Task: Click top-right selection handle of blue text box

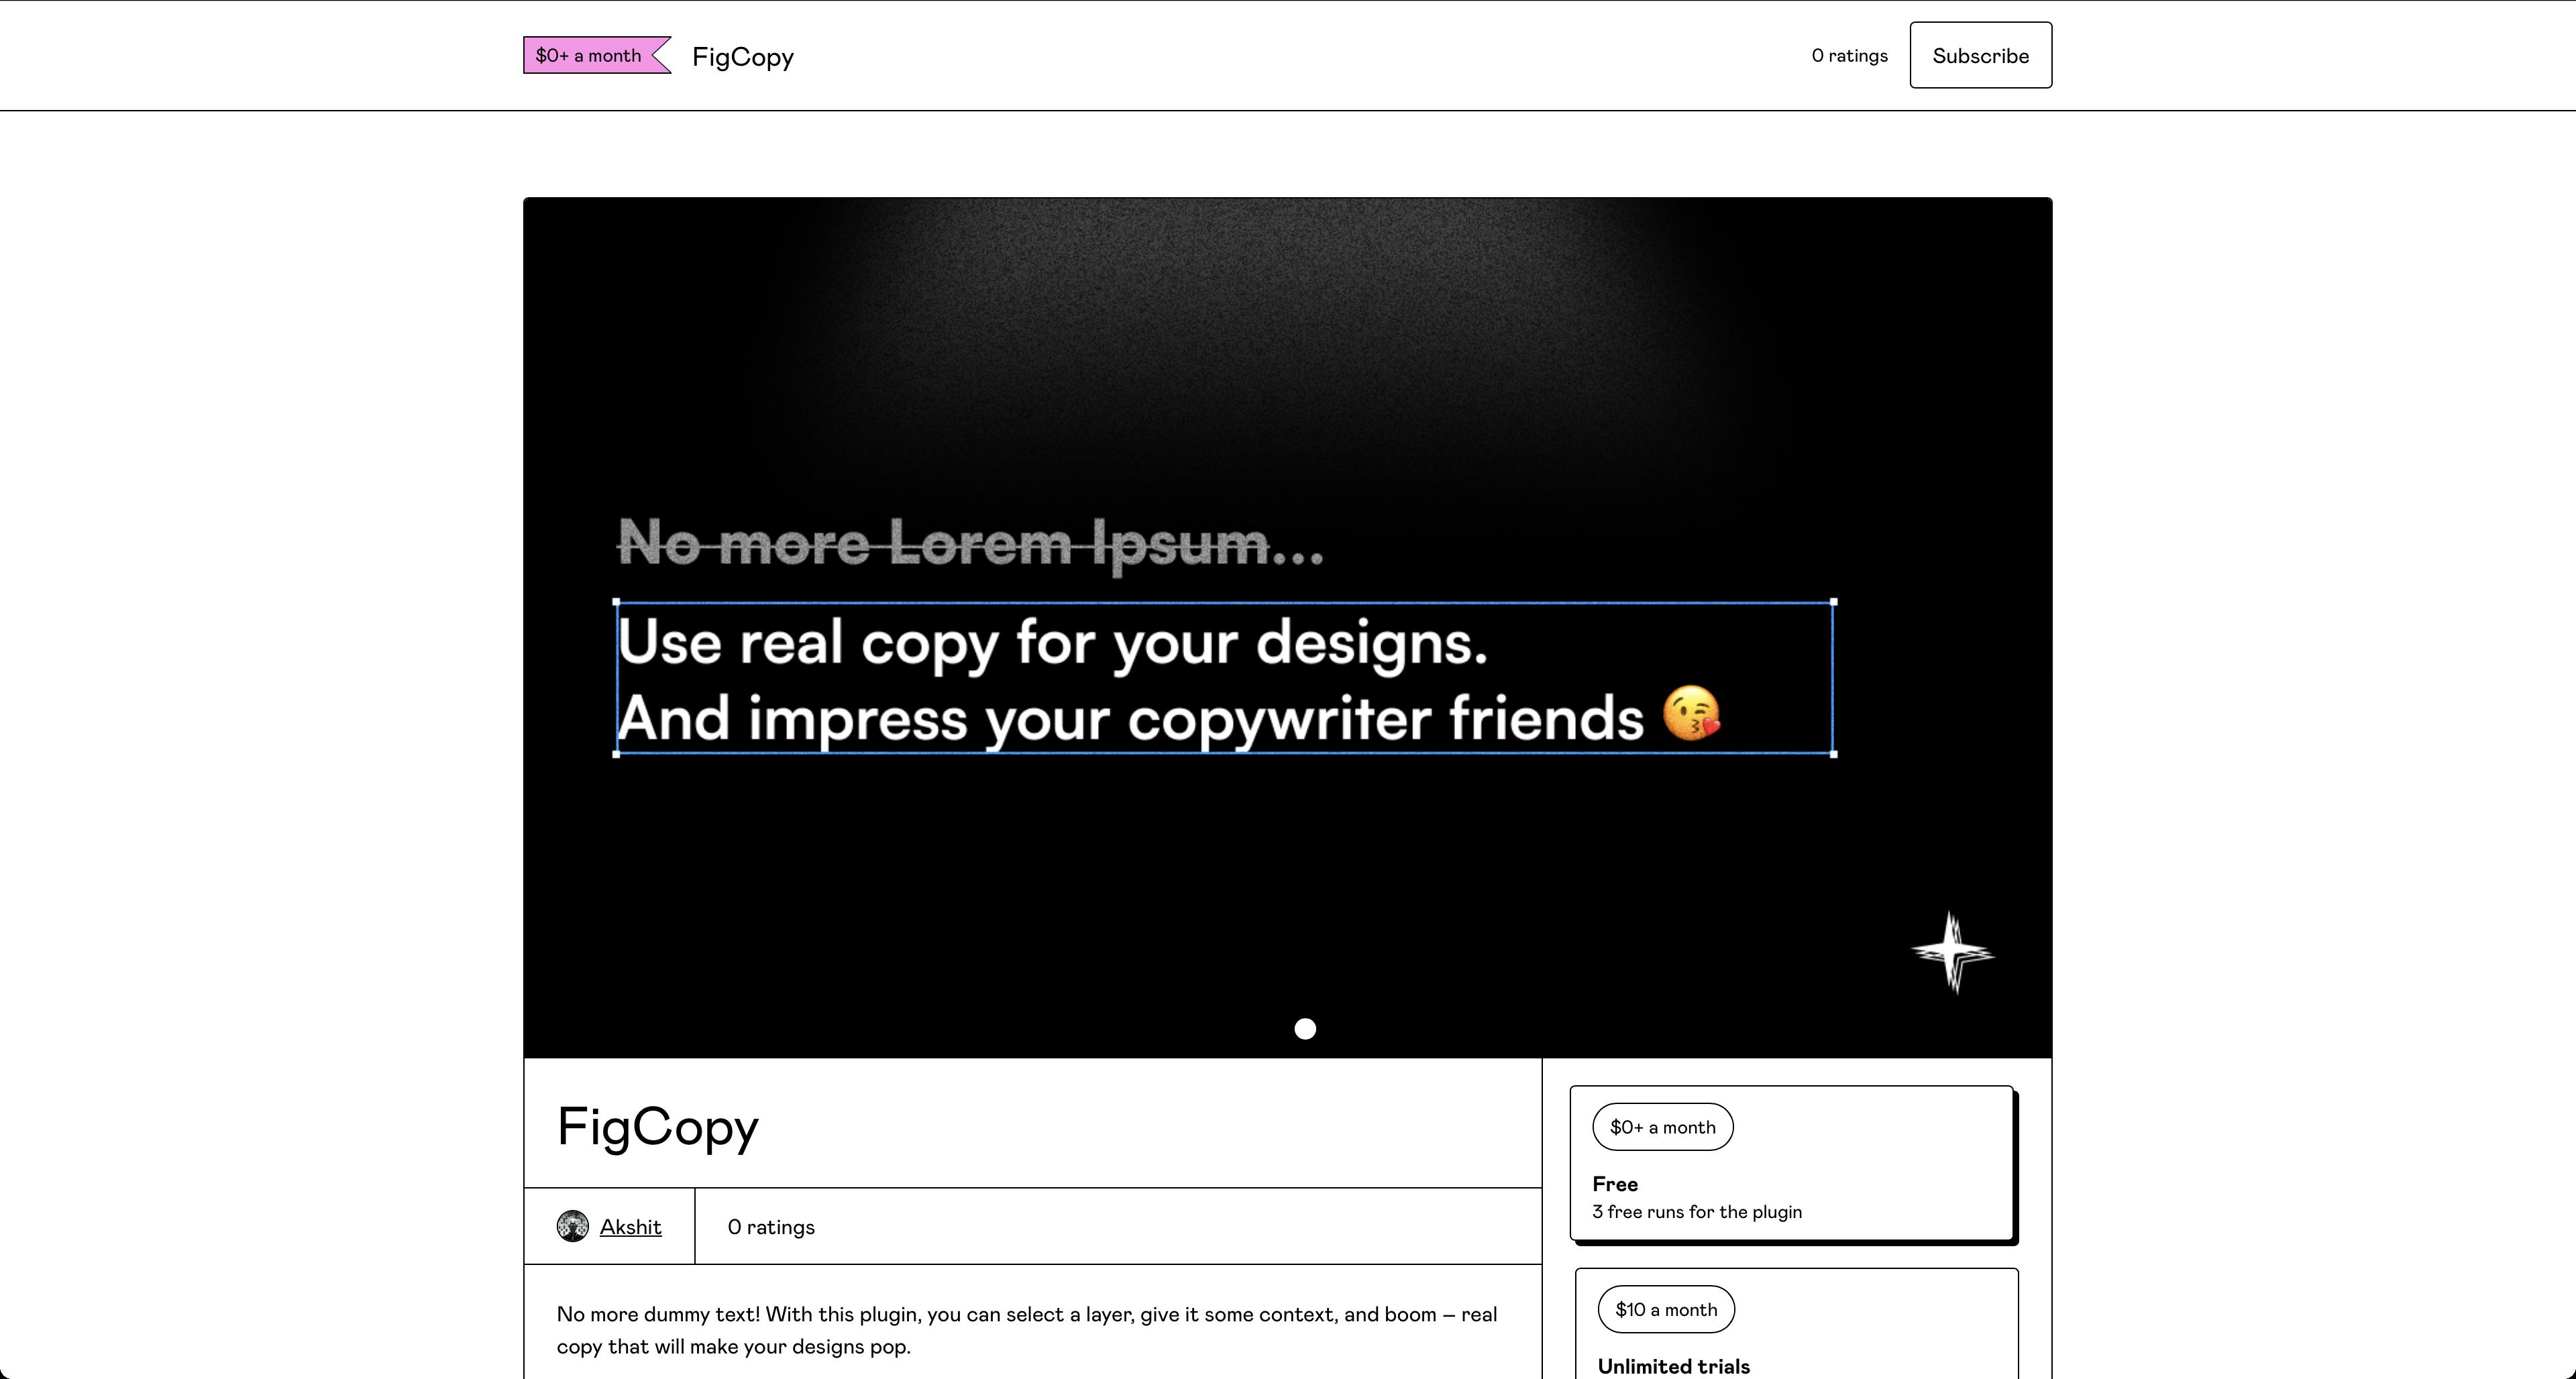Action: coord(1833,603)
